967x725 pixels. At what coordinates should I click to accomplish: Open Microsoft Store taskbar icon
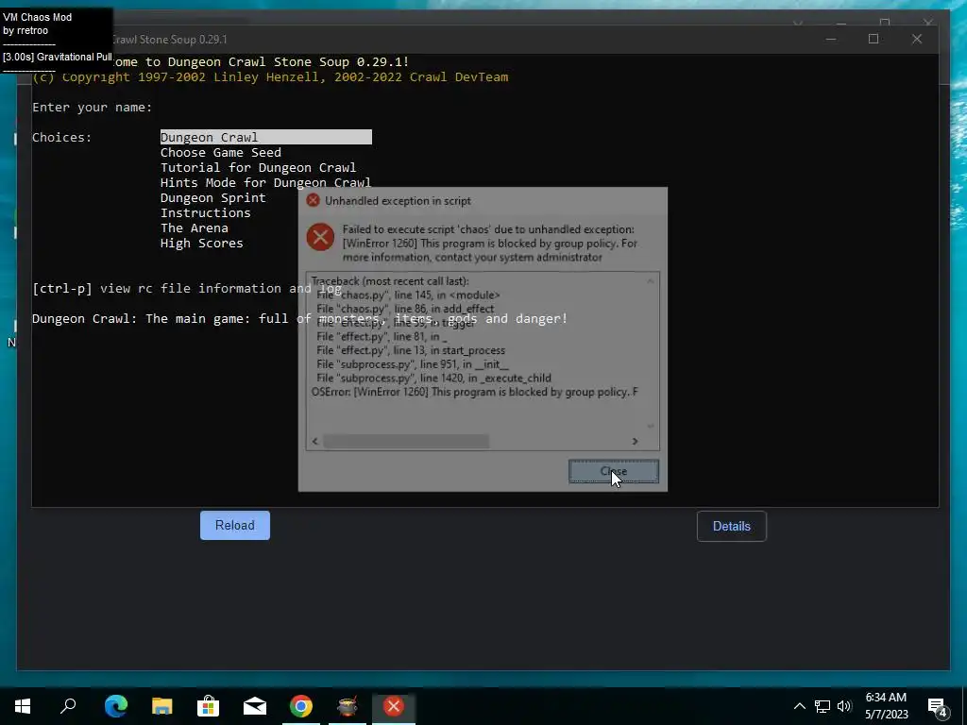209,706
